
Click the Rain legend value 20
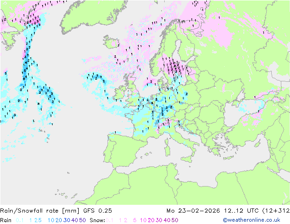click(59, 220)
